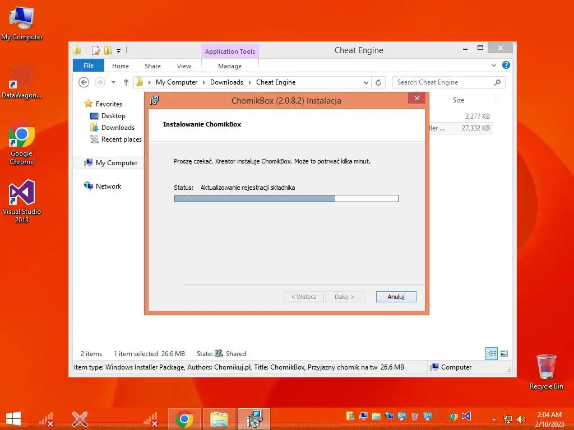This screenshot has height=430, width=574.
Task: Click Cheat Engine in address breadcrumb
Action: (276, 82)
